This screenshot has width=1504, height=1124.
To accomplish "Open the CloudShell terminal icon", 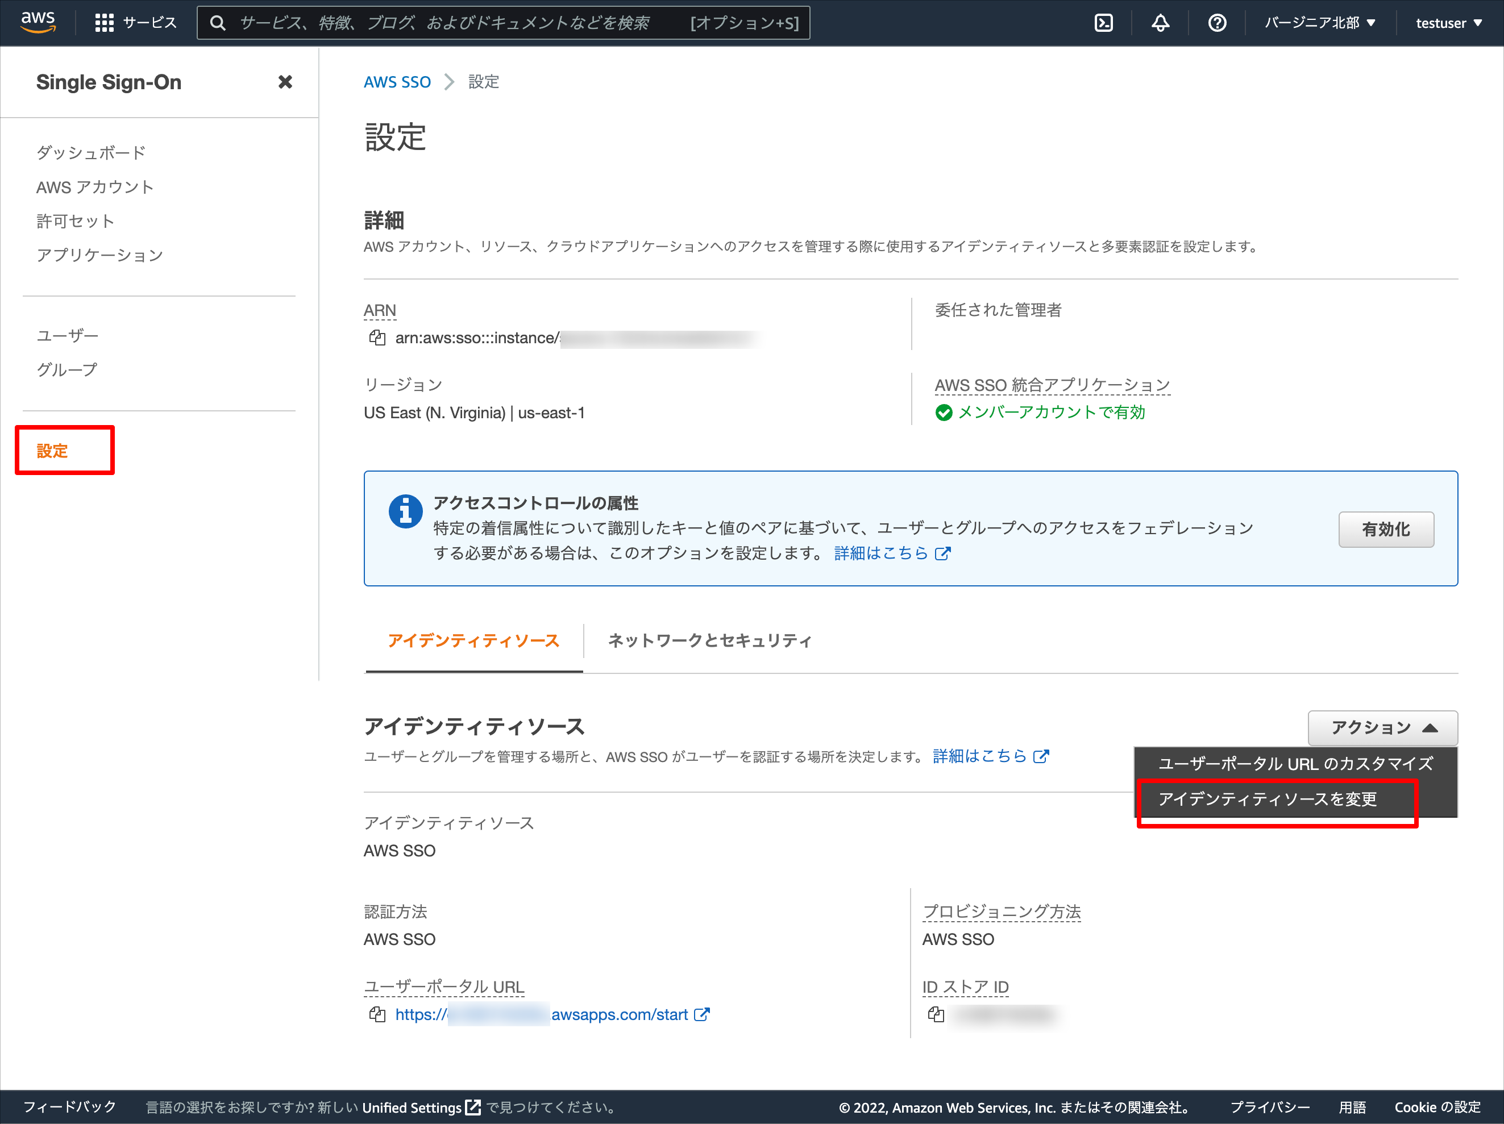I will click(x=1103, y=23).
